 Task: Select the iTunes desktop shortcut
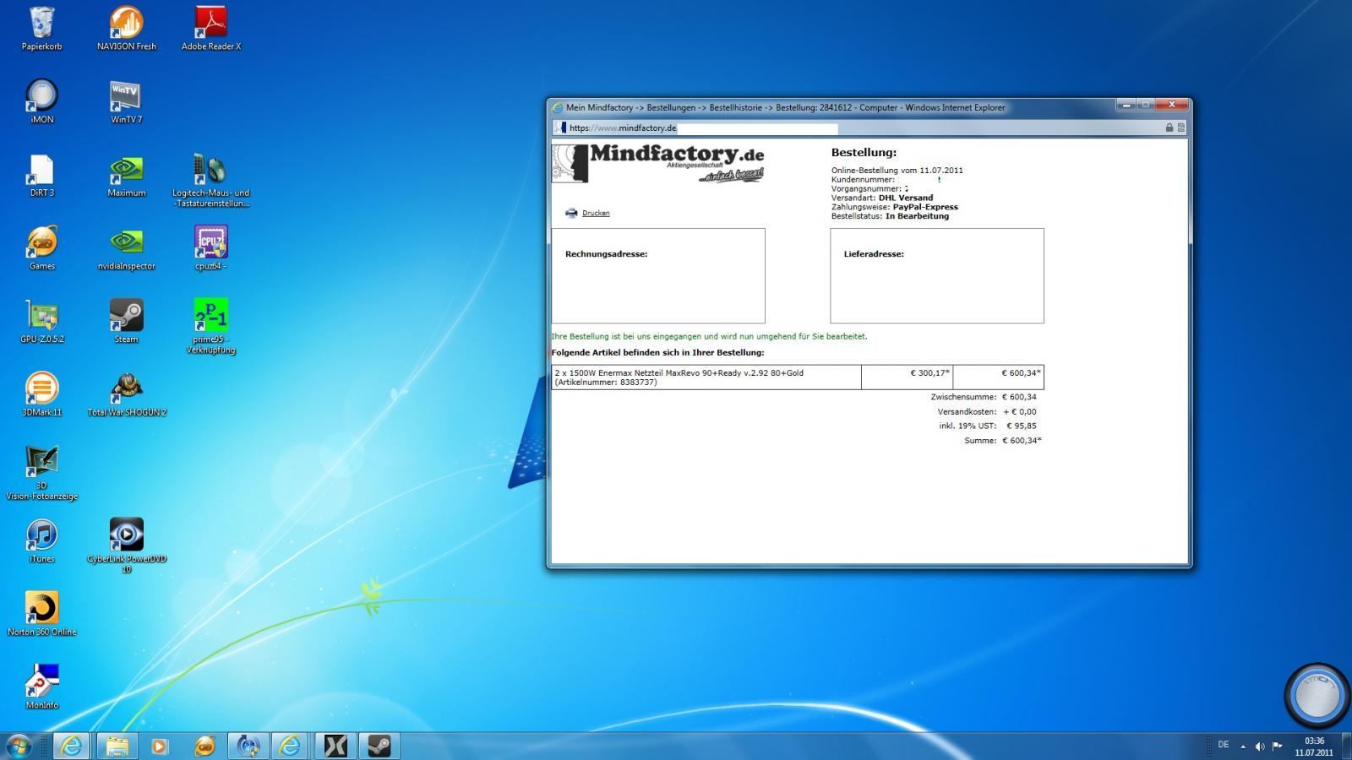click(41, 541)
